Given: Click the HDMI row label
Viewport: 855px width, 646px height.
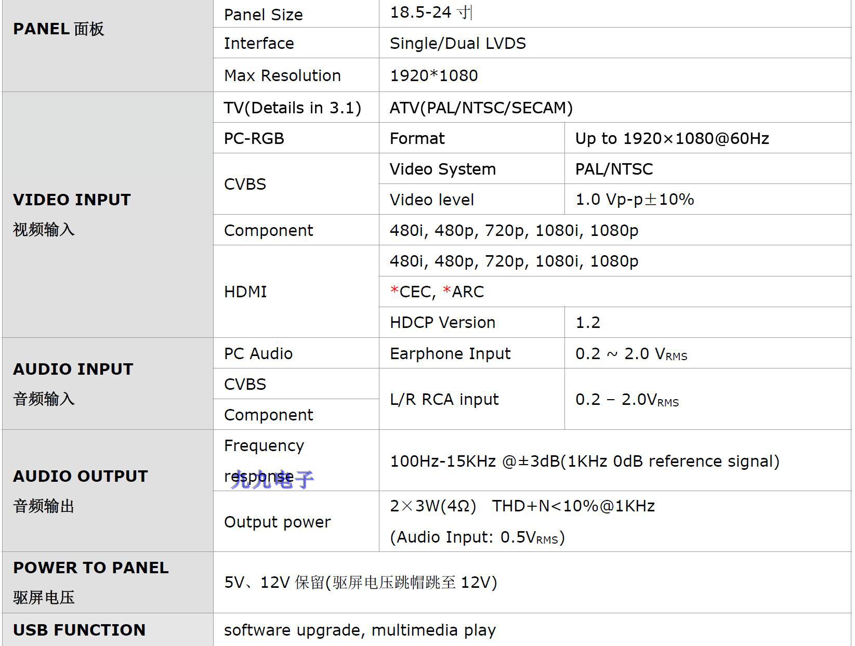Looking at the screenshot, I should [x=245, y=292].
